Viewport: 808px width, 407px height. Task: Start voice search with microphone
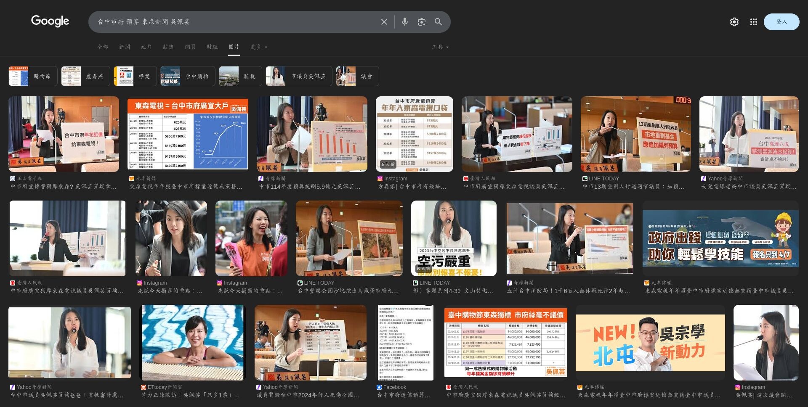click(x=404, y=22)
